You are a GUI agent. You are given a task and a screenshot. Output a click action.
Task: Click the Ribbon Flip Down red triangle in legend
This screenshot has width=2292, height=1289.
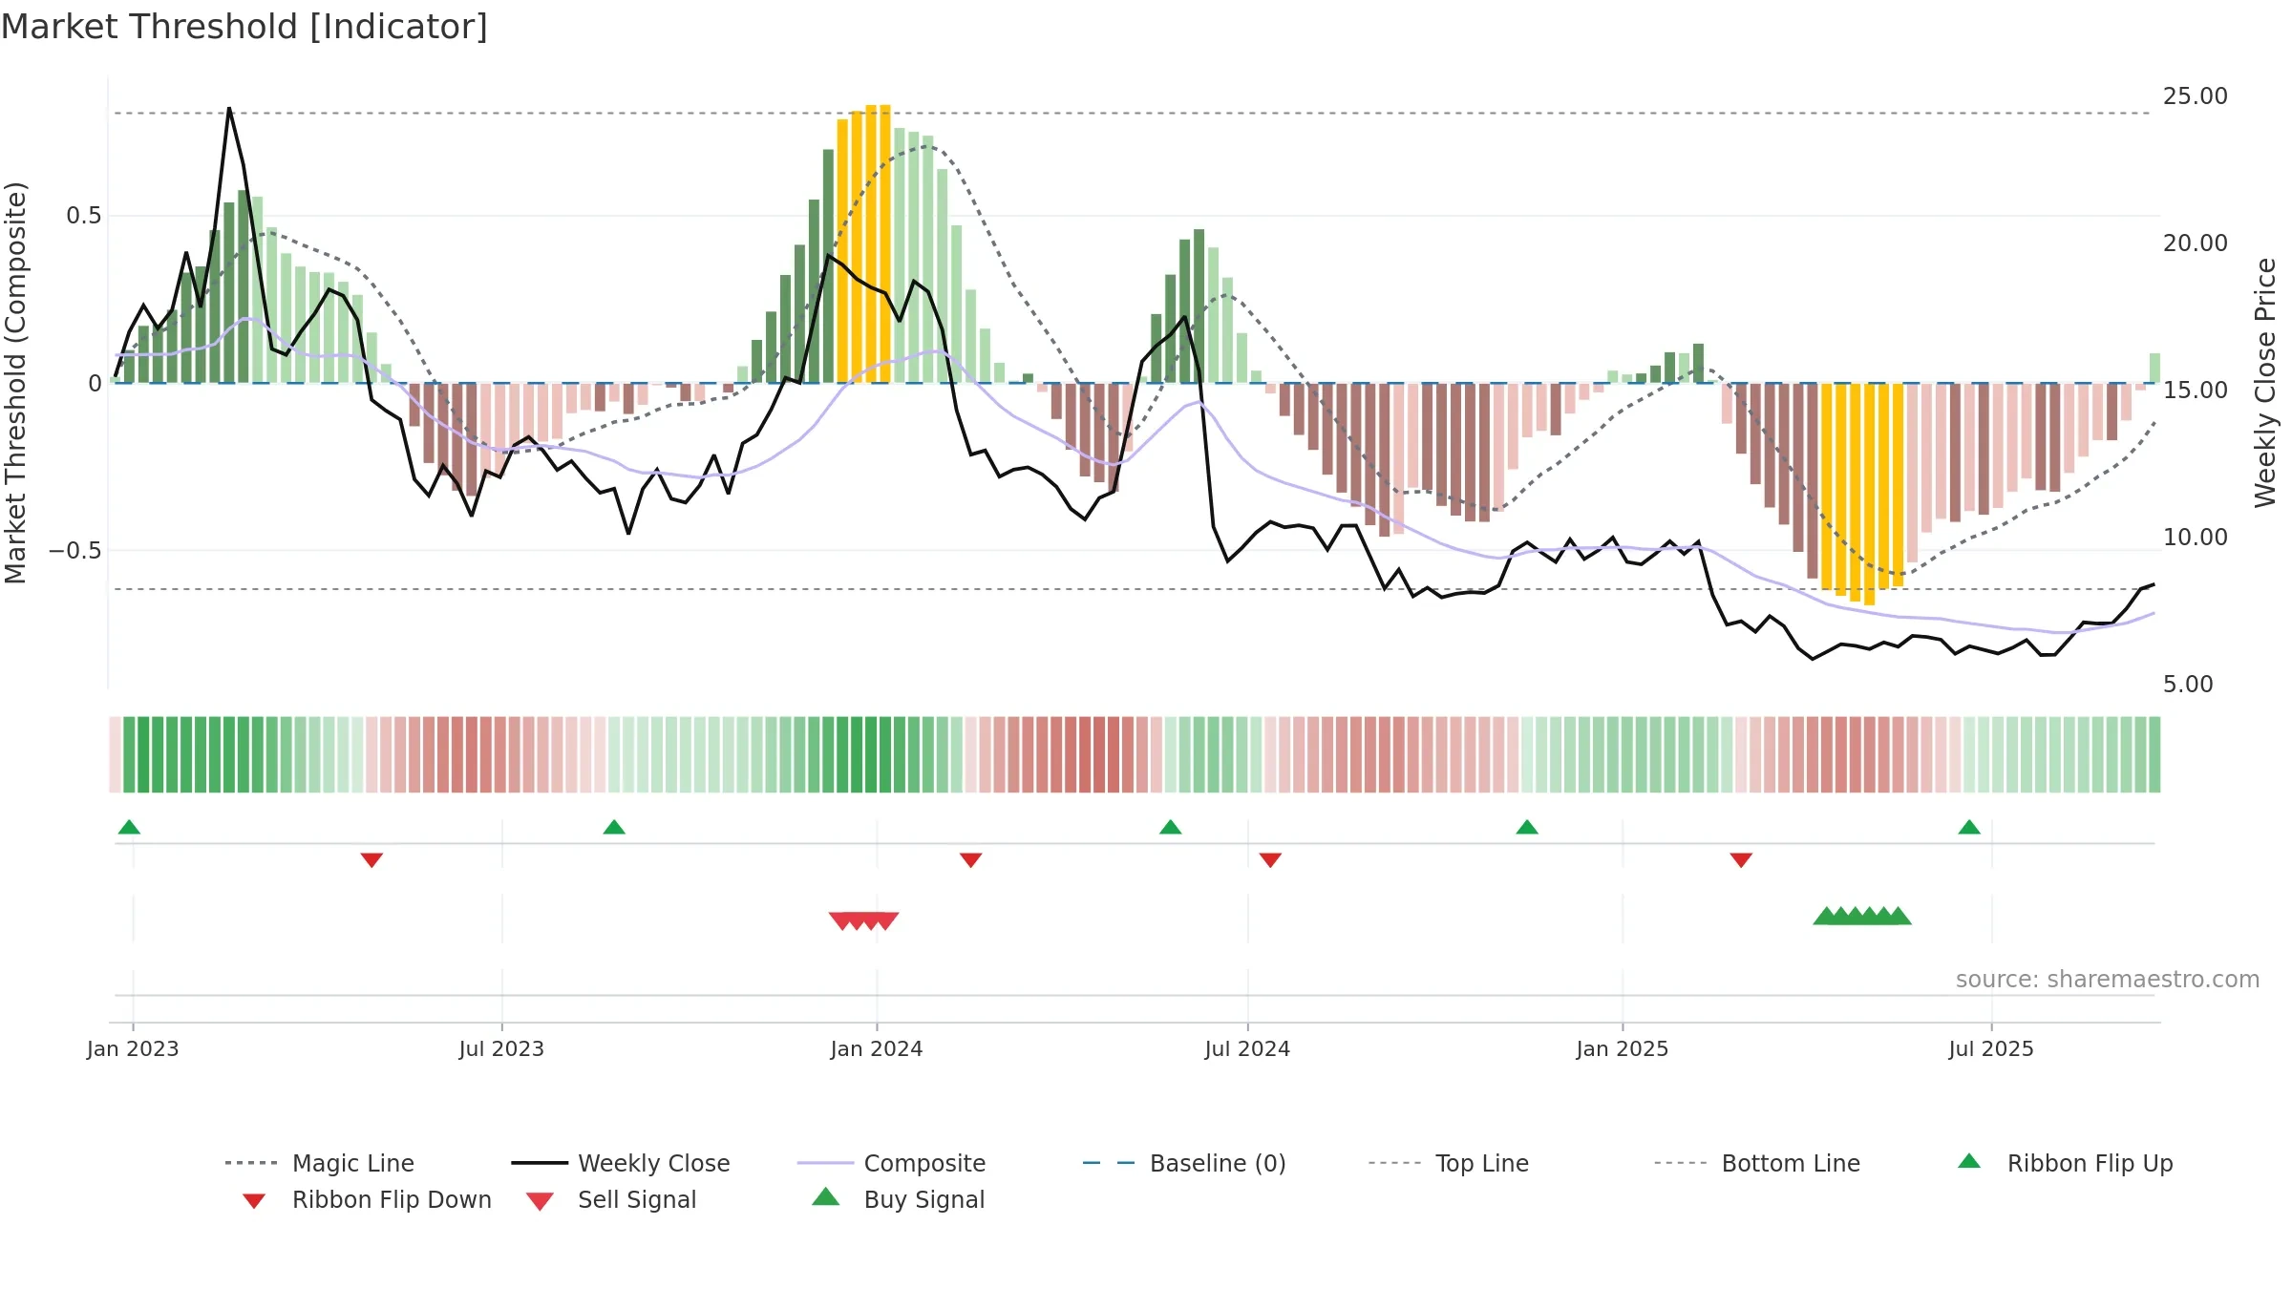(254, 1201)
